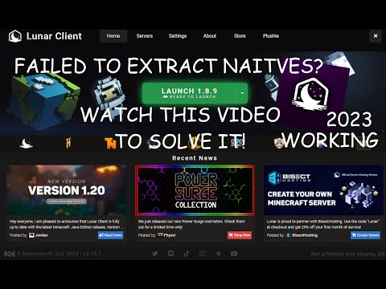Select the Hypixel server icon
Image resolution: width=386 pixels, height=289 pixels.
[68, 143]
